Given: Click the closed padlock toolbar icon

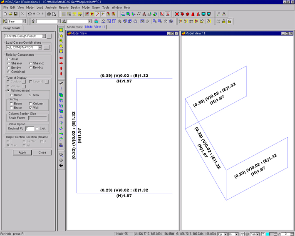Looking at the screenshot, I should 229,21.
